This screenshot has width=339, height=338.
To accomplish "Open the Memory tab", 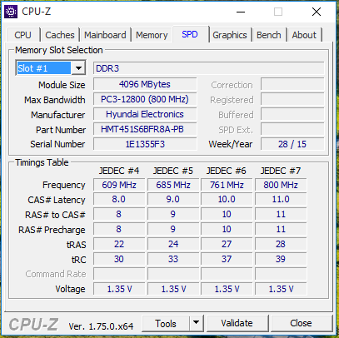I will 152,35.
